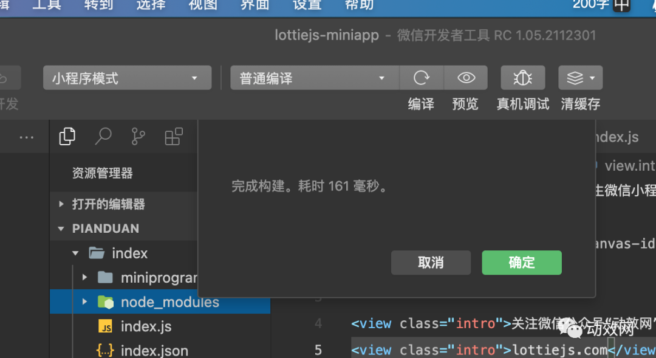Image resolution: width=656 pixels, height=358 pixels.
Task: Collapse the index folder arrow
Action: tap(75, 253)
